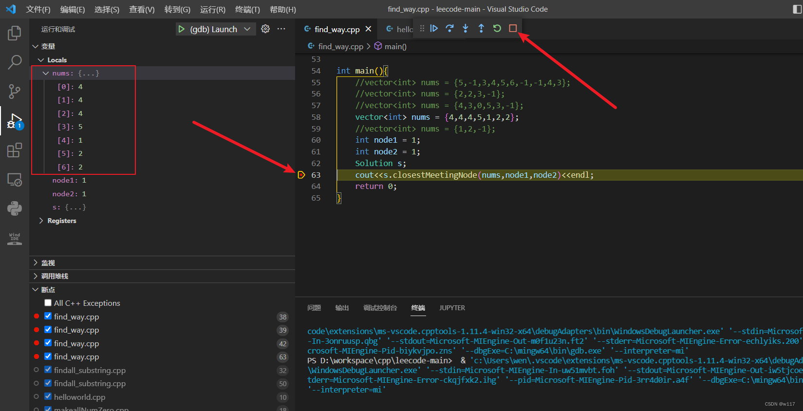Expand the 调用堆栈 call stack section

click(35, 276)
